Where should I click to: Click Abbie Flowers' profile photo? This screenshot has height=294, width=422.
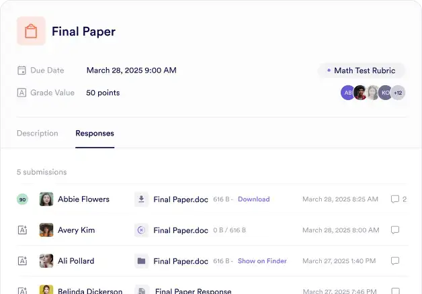pyautogui.click(x=46, y=199)
